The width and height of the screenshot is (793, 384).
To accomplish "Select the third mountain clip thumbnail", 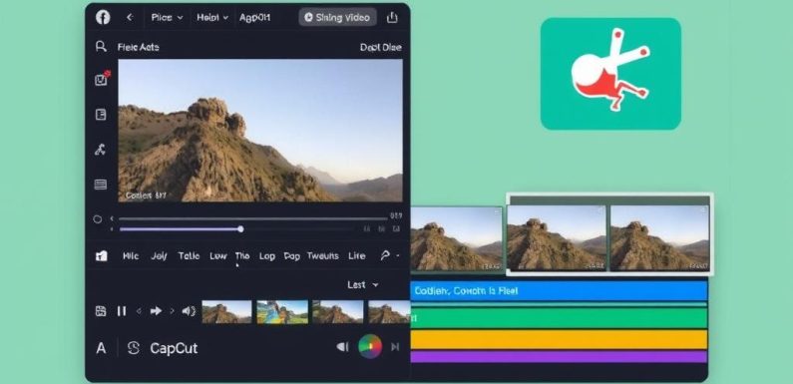I will tap(338, 311).
